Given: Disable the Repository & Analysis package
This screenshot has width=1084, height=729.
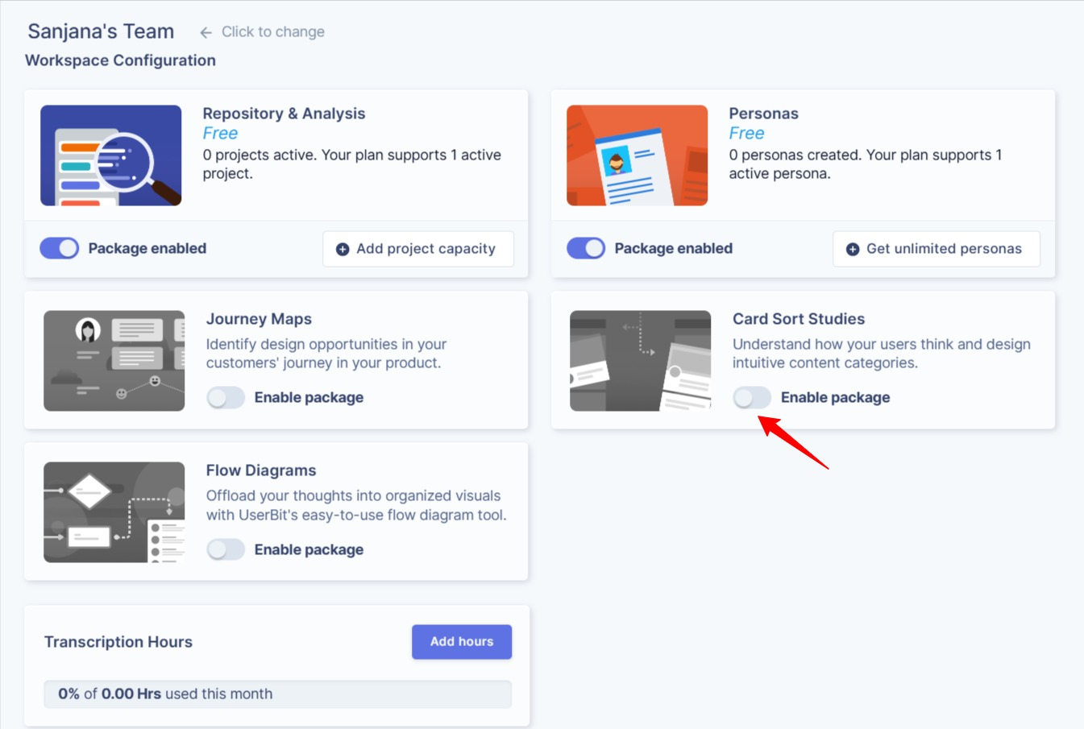Looking at the screenshot, I should pyautogui.click(x=59, y=248).
